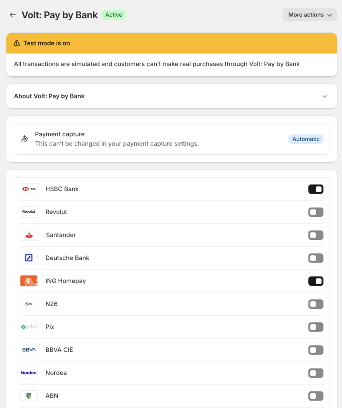Click the Pix logo icon

29,327
